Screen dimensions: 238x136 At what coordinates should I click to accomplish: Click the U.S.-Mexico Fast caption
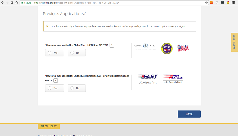click(148, 82)
